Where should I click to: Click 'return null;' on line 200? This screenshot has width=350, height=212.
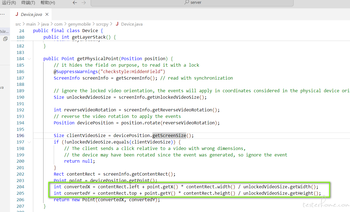tap(80, 161)
